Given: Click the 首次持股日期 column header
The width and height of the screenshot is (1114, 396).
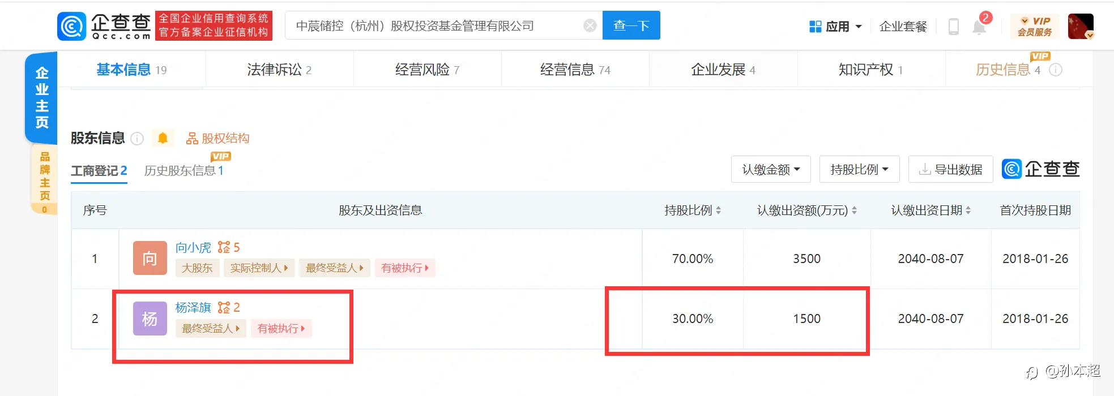Looking at the screenshot, I should click(1035, 210).
